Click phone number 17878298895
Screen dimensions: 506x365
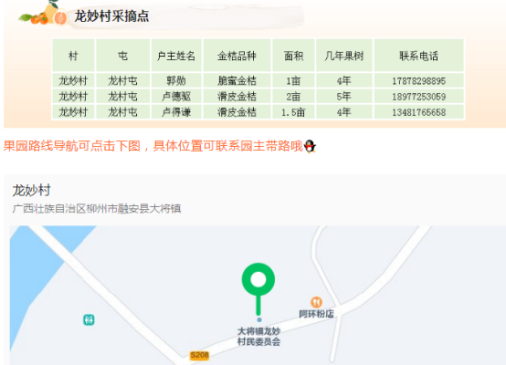pyautogui.click(x=419, y=81)
